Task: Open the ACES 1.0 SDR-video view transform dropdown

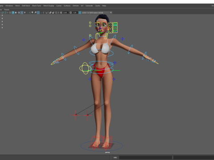Action: coord(97,12)
